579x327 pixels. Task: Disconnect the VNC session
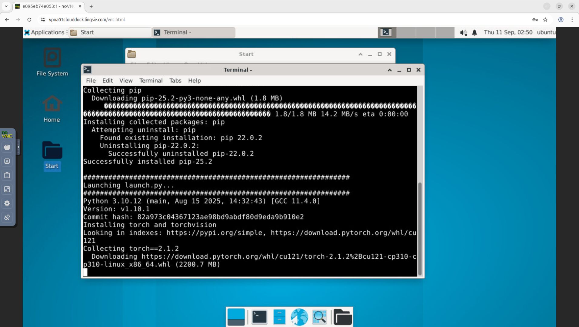tap(7, 217)
